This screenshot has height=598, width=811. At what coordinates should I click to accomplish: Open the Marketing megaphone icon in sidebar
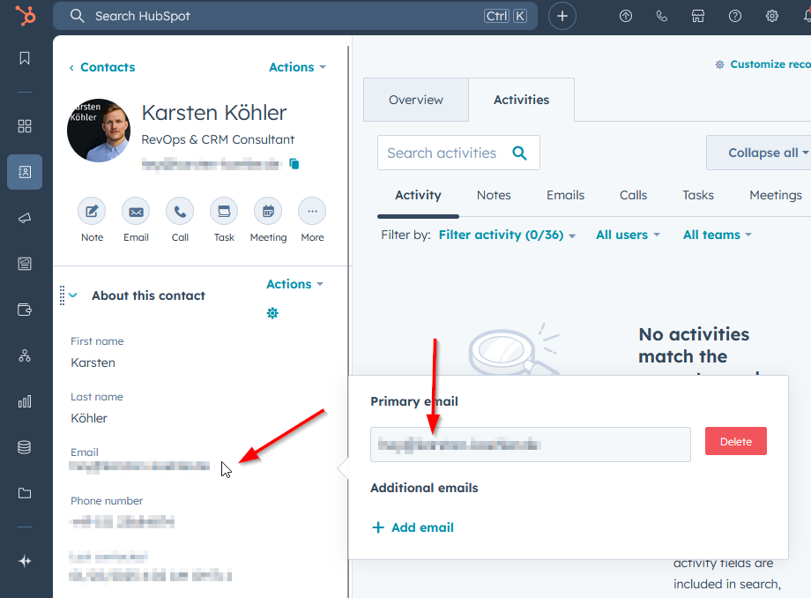(x=25, y=218)
